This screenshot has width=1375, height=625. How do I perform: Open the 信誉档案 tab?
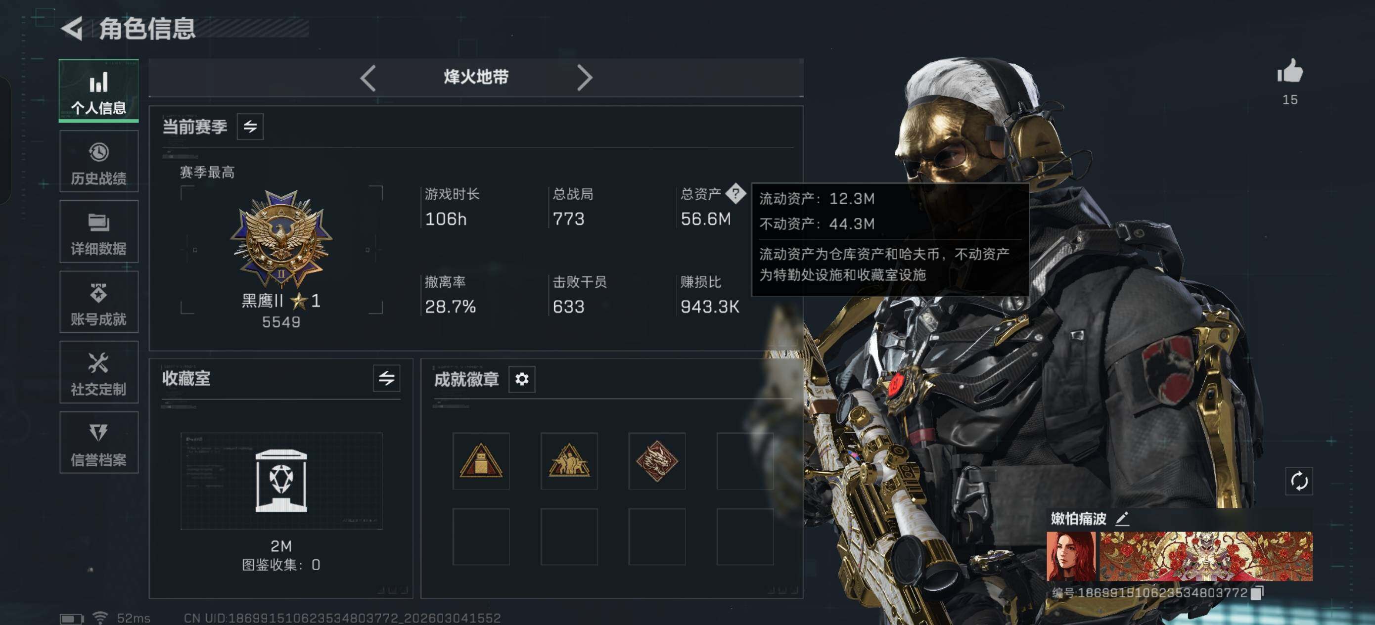(x=99, y=443)
